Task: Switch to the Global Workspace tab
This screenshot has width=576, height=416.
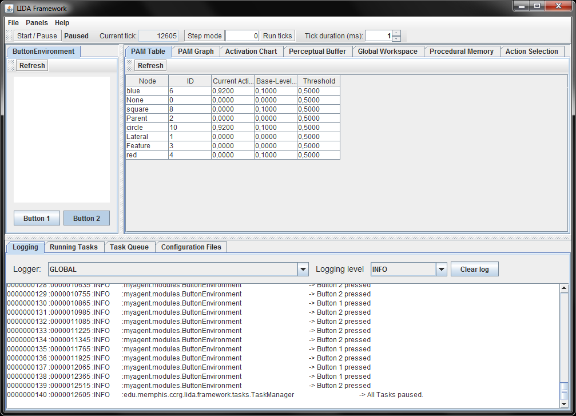Action: click(387, 51)
